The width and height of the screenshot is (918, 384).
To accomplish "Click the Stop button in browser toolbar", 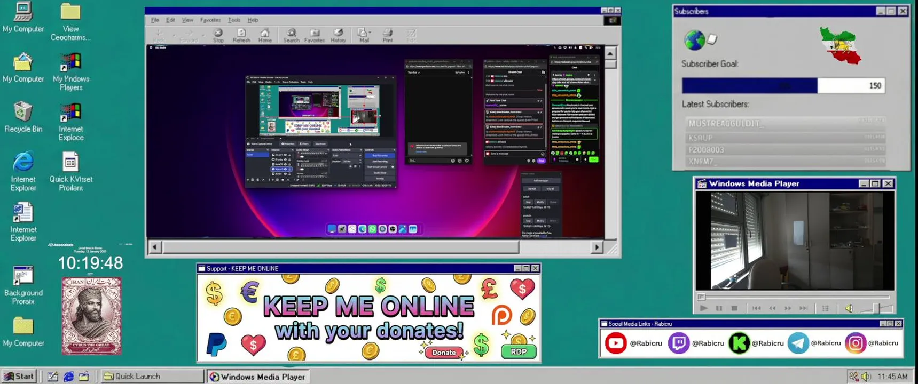I will click(x=218, y=36).
